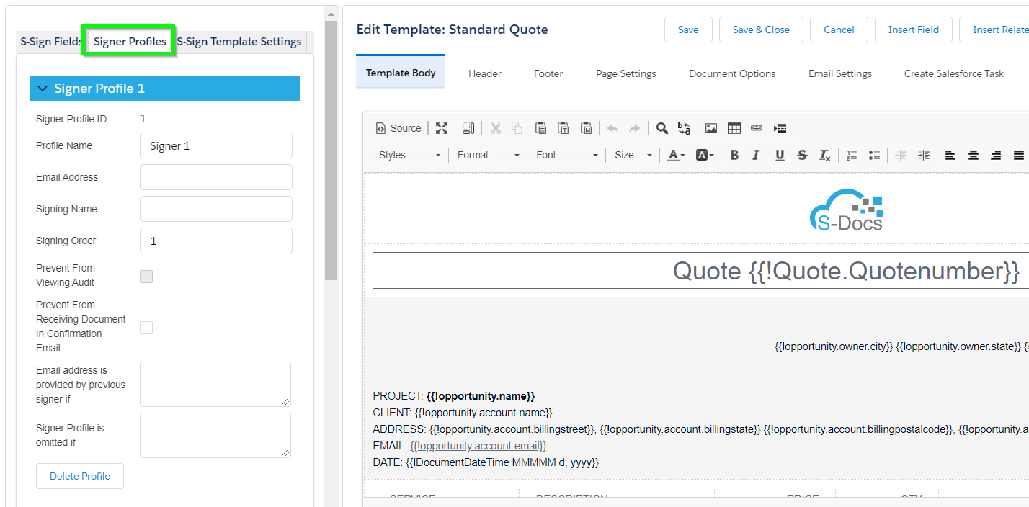Click into the Profile Name field
Viewport: 1029px width, 507px height.
coord(216,145)
